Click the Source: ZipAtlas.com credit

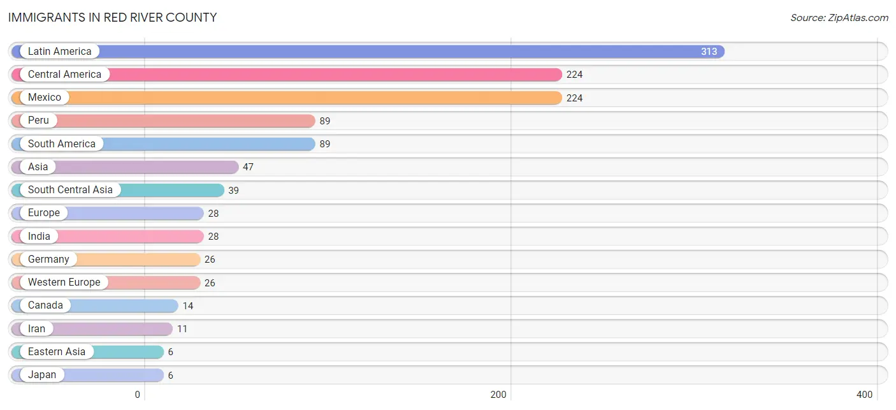839,17
